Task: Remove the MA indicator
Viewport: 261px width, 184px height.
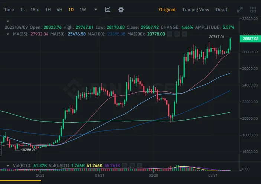Action: [185, 34]
